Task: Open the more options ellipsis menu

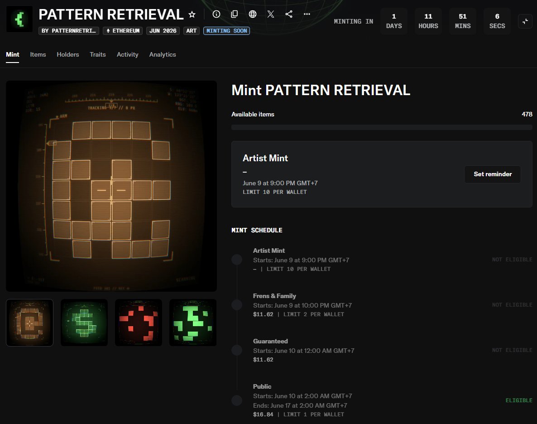Action: pos(307,14)
